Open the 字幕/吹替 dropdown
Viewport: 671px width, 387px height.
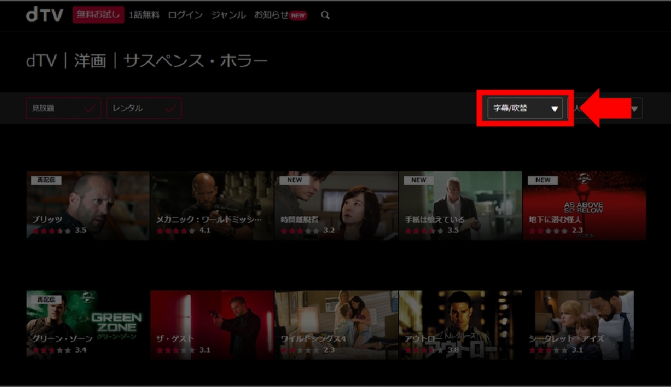tap(525, 108)
